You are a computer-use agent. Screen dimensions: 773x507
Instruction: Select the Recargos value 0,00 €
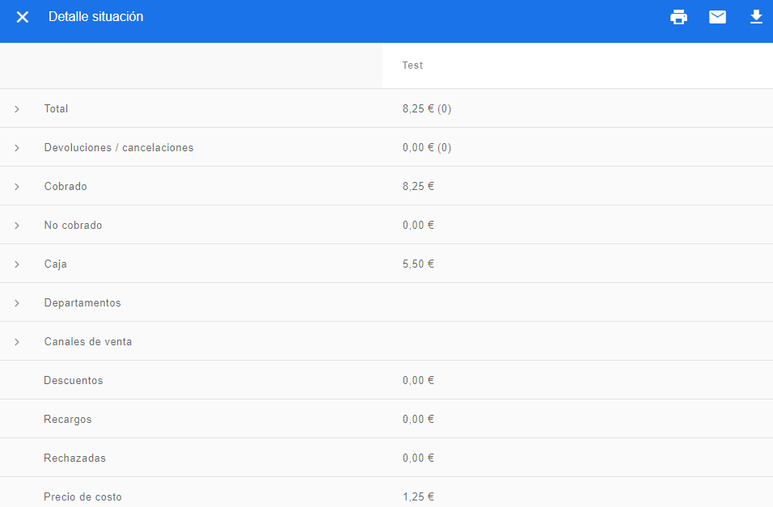point(418,419)
